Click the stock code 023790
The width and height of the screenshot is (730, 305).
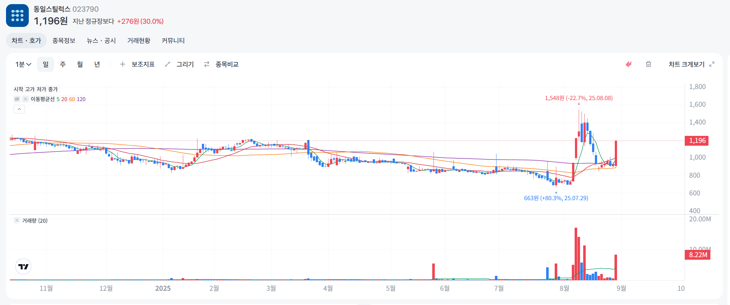coord(85,9)
